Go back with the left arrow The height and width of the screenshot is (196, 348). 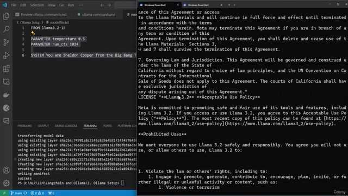point(102,5)
